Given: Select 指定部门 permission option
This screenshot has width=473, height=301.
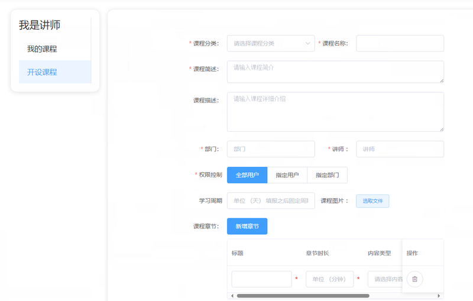Looking at the screenshot, I should point(328,175).
